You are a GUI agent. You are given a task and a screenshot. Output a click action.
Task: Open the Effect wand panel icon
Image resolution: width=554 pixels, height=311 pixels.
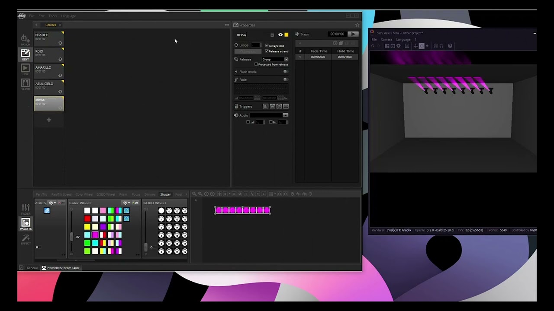pyautogui.click(x=26, y=239)
